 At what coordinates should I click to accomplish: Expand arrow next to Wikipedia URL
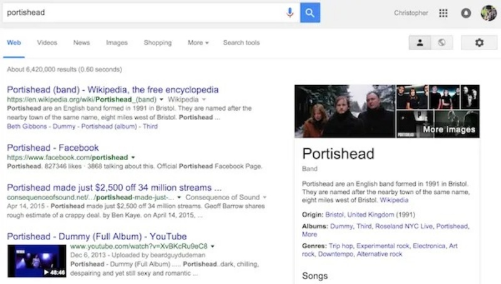tap(162, 99)
